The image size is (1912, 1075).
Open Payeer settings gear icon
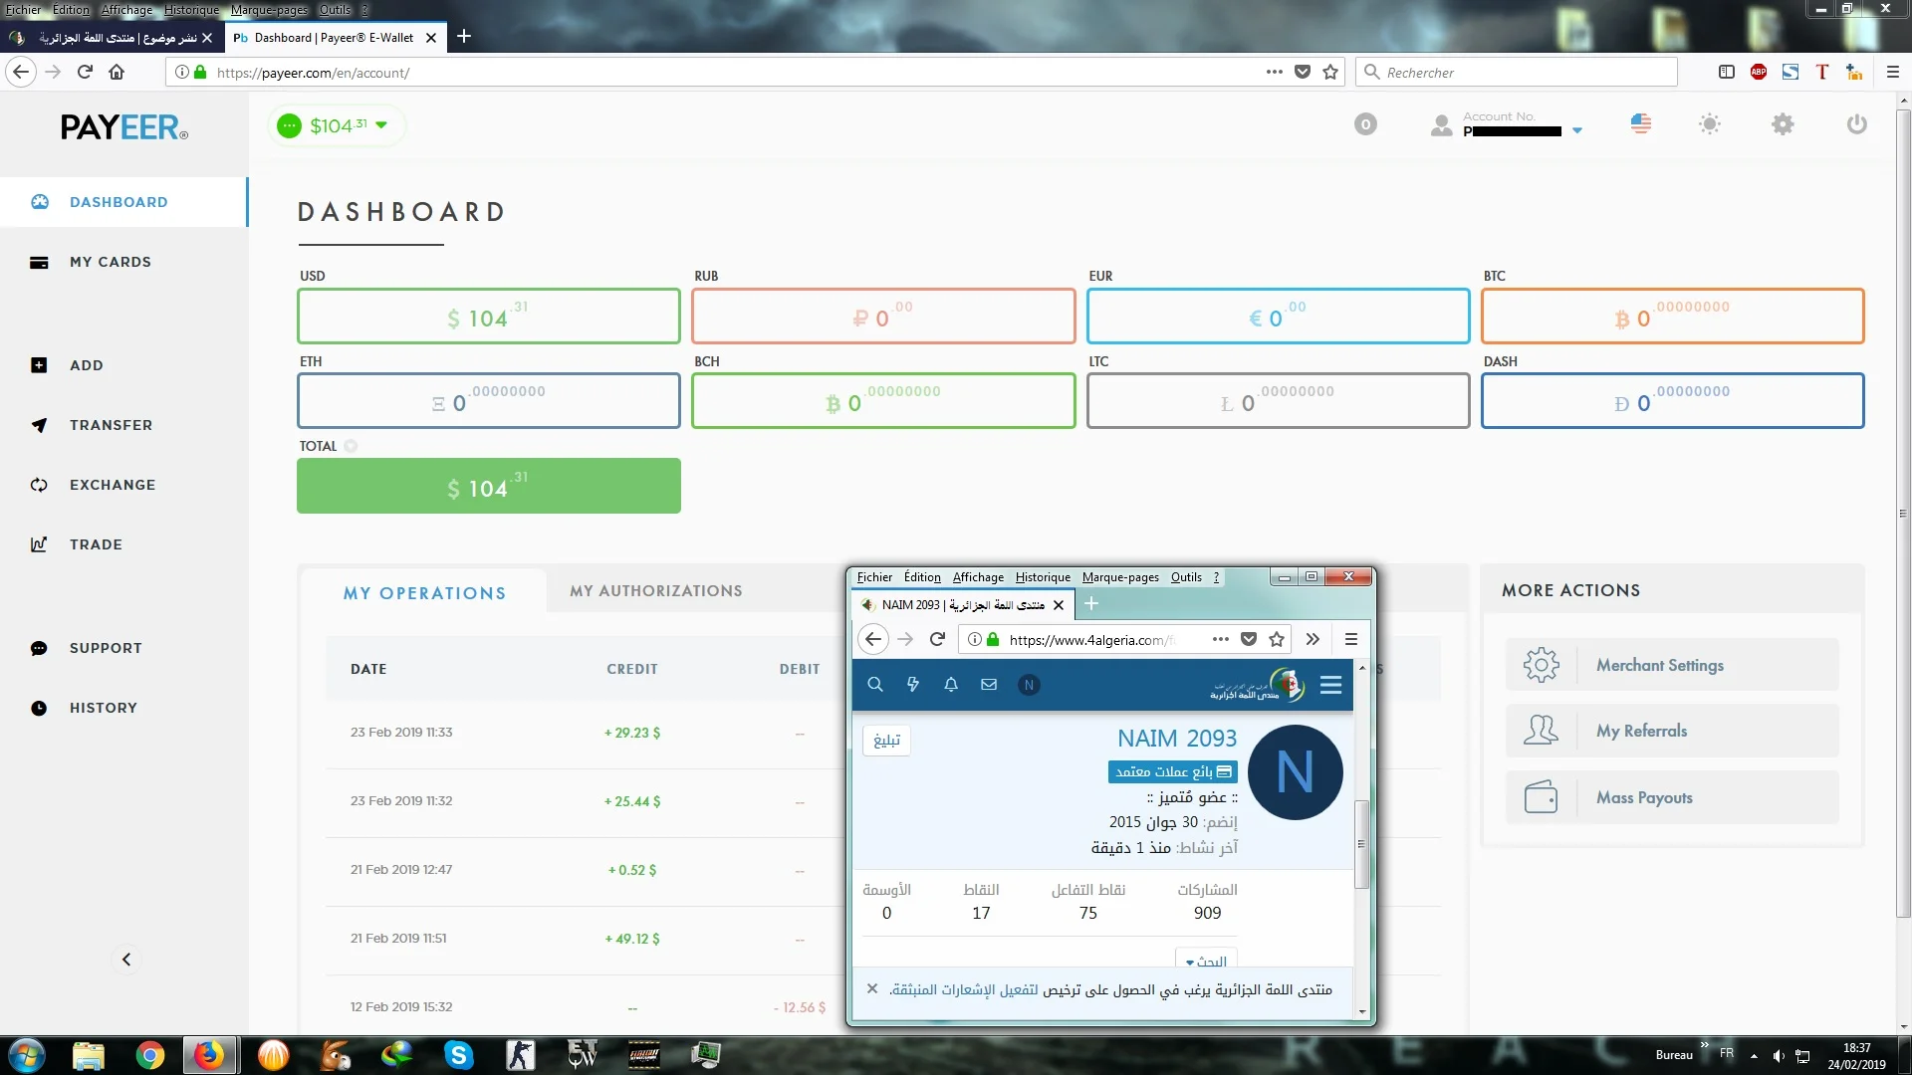(1783, 124)
